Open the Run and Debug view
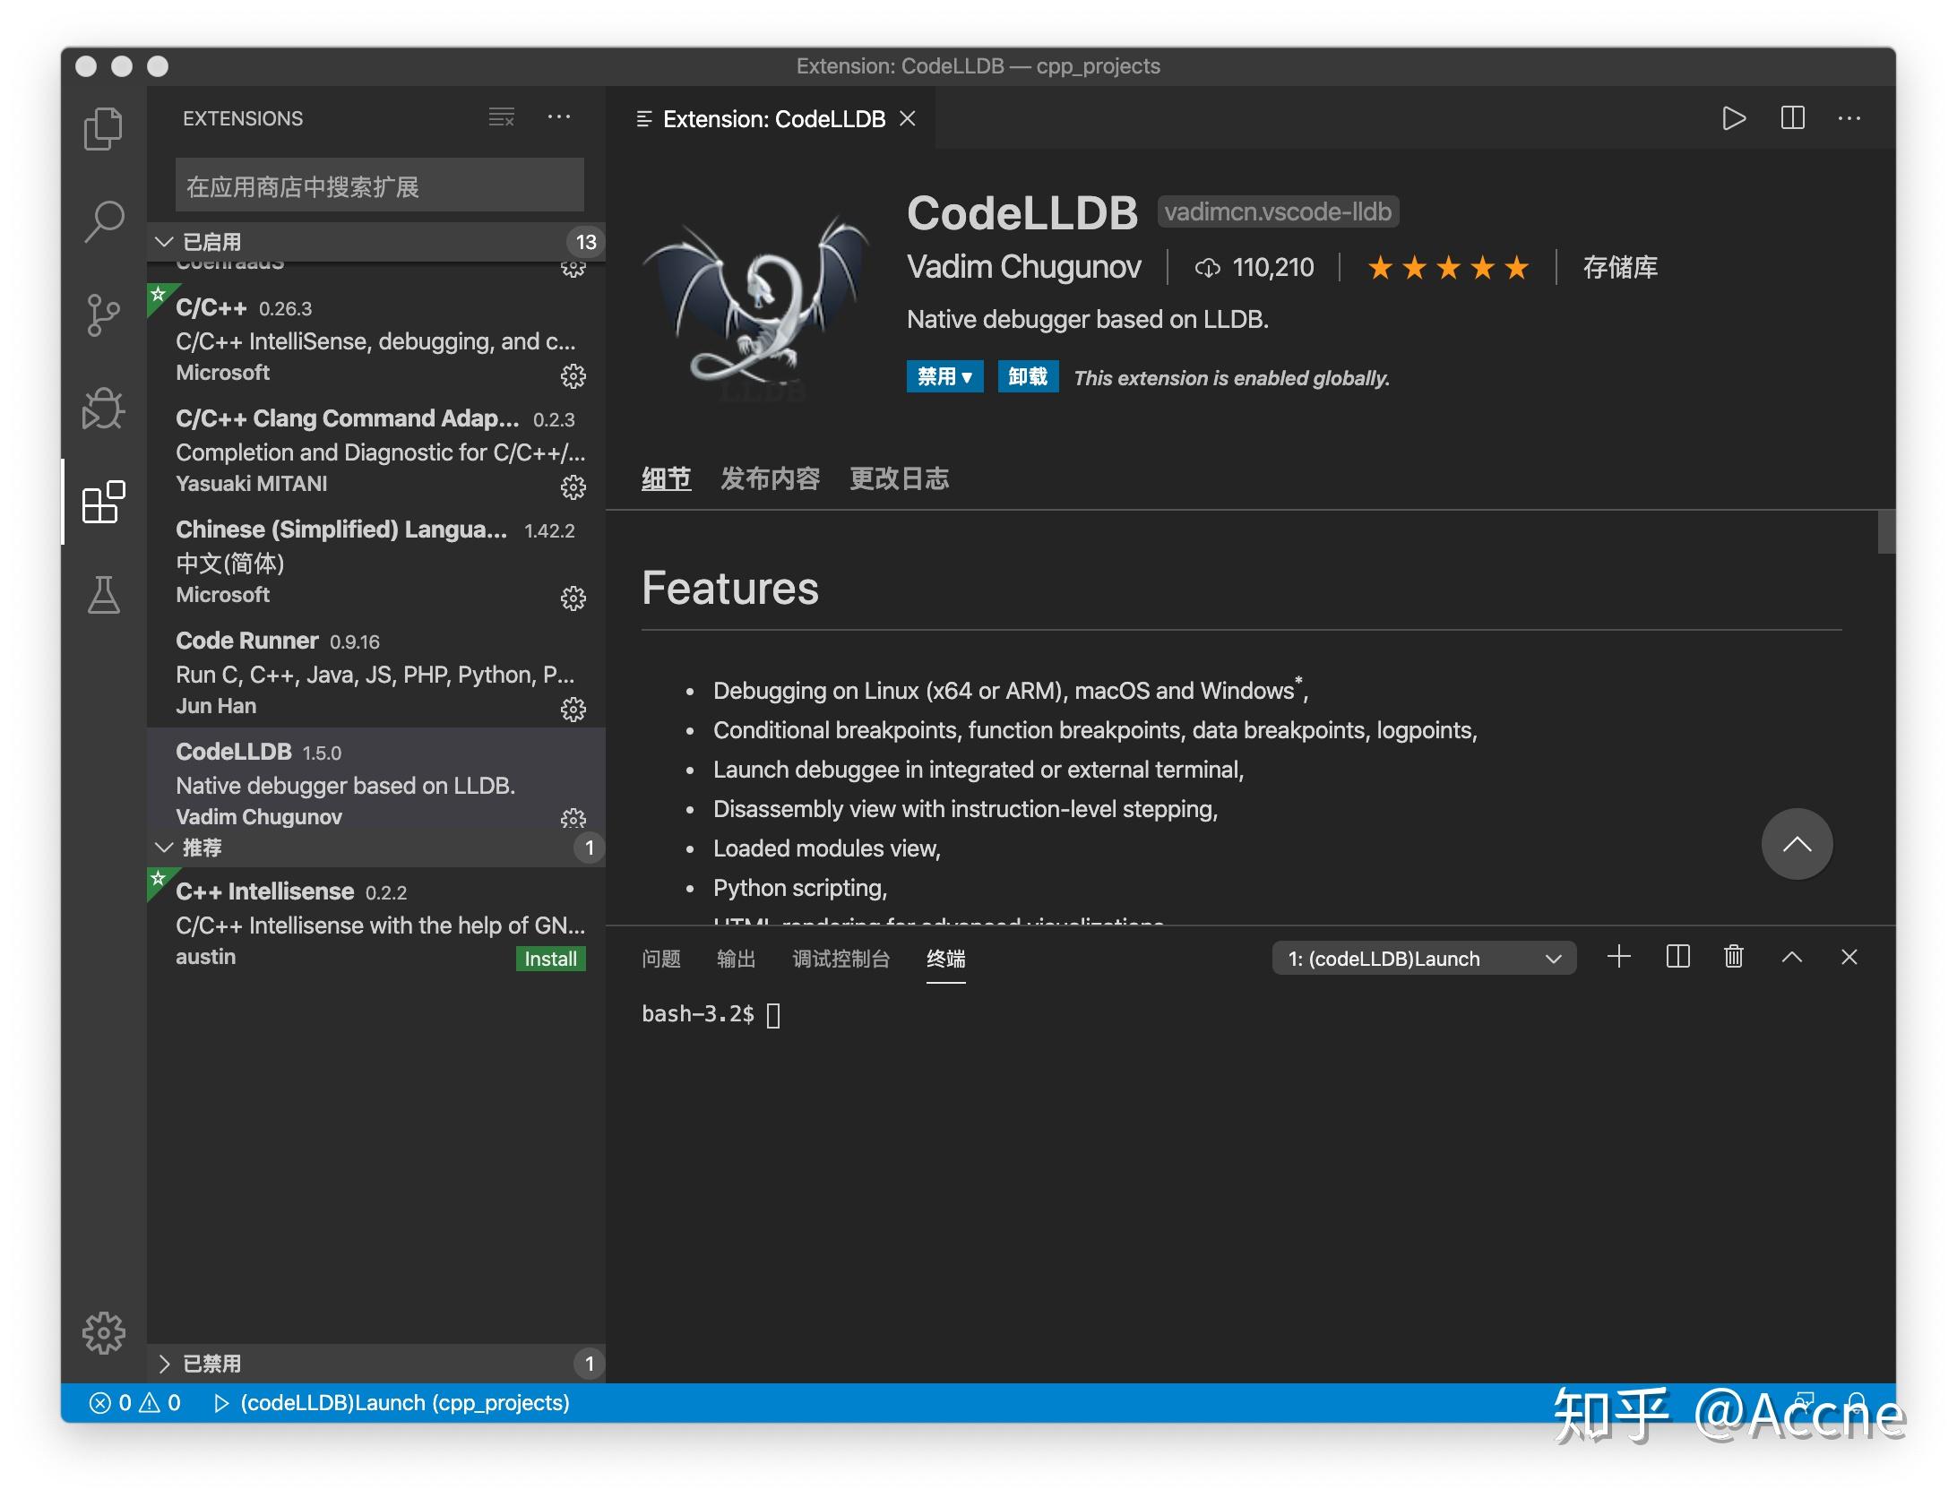The height and width of the screenshot is (1498, 1957). pyautogui.click(x=103, y=409)
